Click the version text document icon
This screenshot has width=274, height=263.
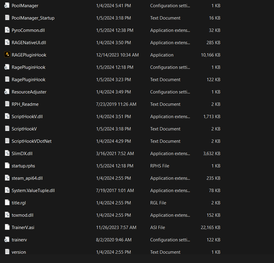pyautogui.click(x=7, y=252)
